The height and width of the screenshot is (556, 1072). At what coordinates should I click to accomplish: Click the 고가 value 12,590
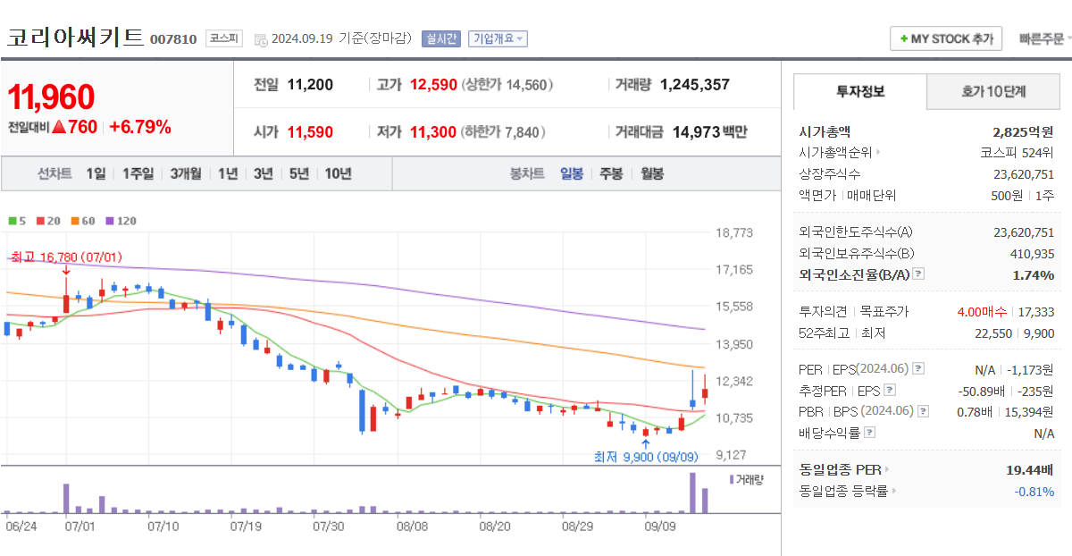click(x=432, y=85)
